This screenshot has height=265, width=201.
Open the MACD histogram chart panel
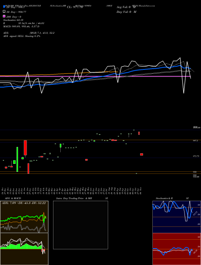tap(24, 249)
